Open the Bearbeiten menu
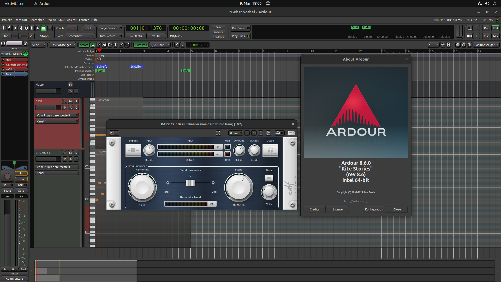Screen dimensions: 501x282 (37, 20)
